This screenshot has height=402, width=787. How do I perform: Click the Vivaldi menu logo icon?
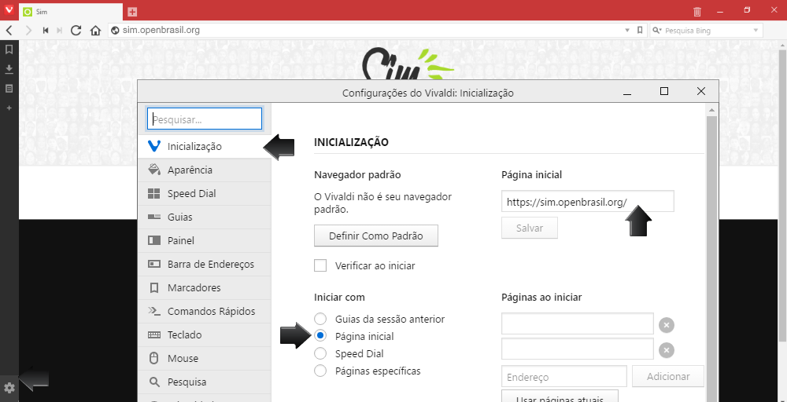[9, 9]
